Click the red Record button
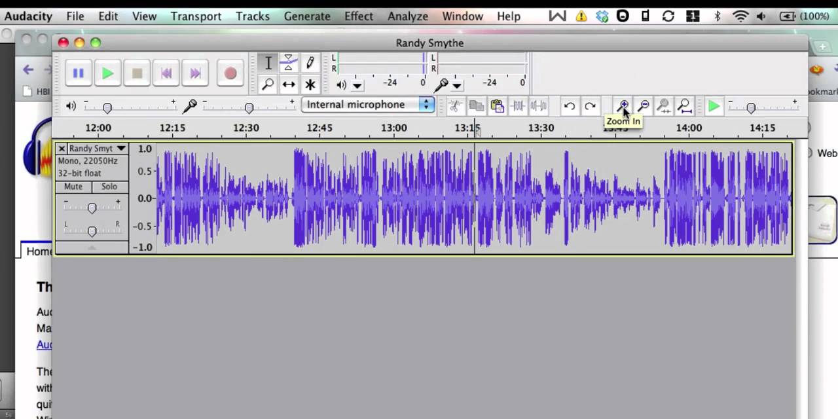This screenshot has width=838, height=419. point(230,73)
